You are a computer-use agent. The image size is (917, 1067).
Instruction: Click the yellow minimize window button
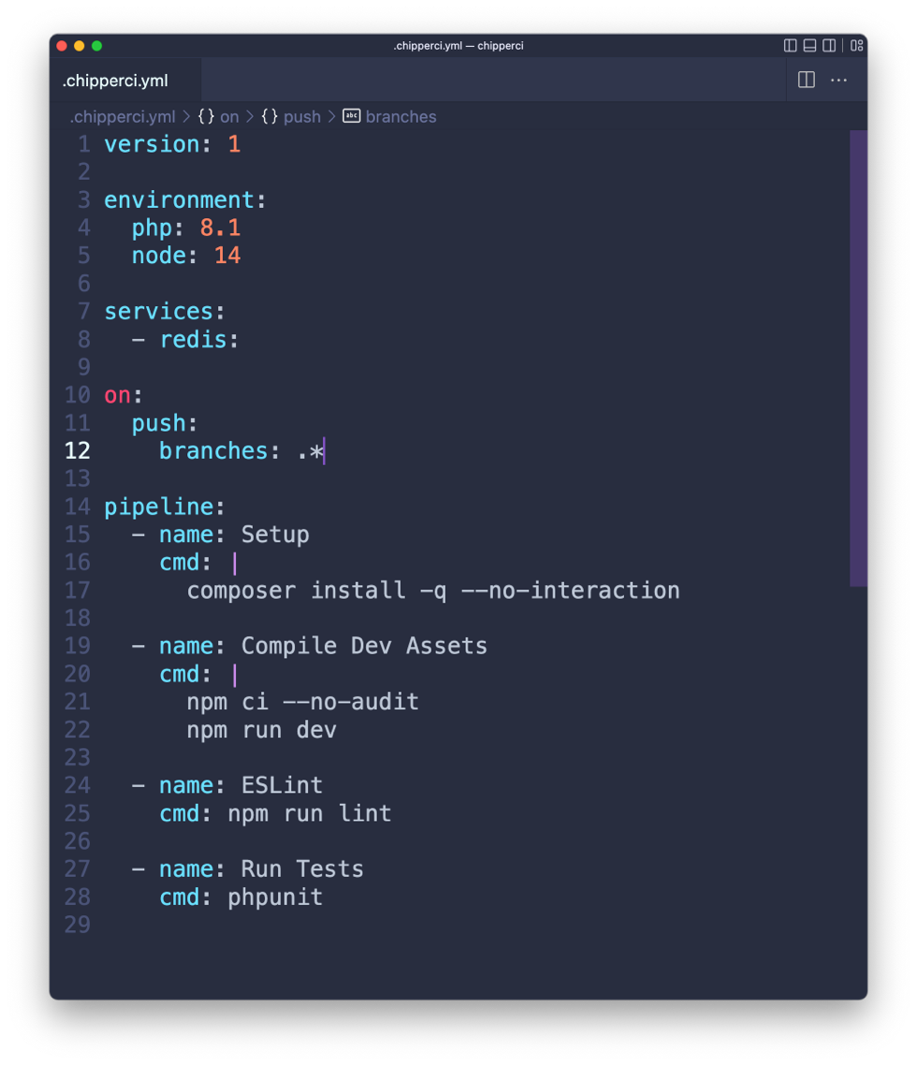79,46
